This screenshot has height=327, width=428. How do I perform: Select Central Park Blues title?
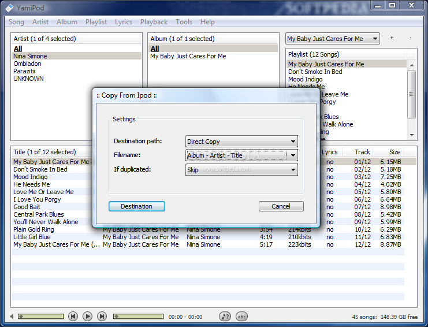tap(39, 214)
